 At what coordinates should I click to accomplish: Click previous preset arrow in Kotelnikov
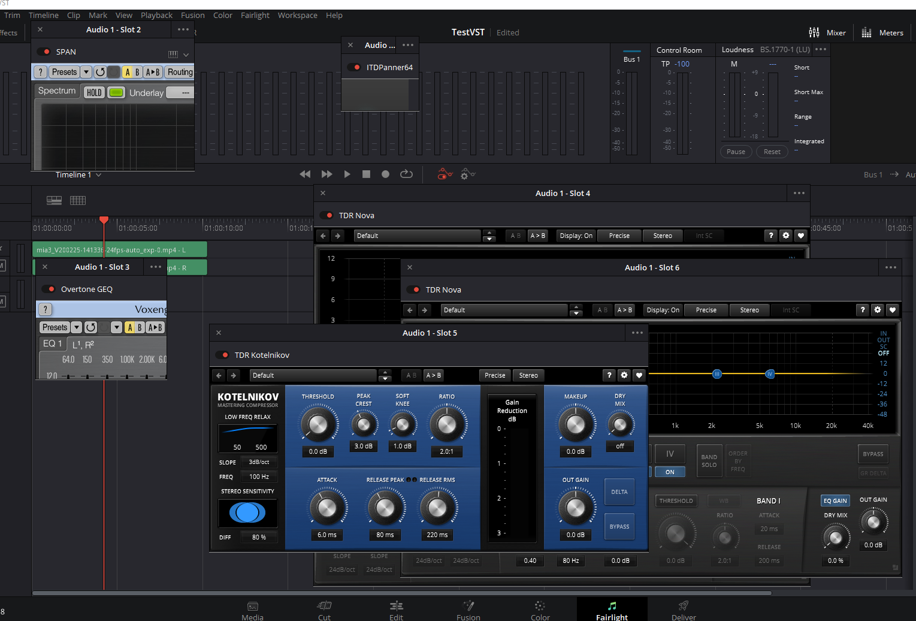(x=219, y=375)
